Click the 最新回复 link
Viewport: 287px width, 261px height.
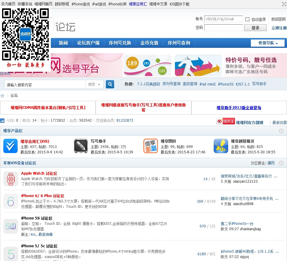pos(280,123)
